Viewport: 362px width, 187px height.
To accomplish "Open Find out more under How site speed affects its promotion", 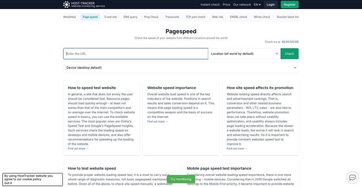I will (x=237, y=149).
